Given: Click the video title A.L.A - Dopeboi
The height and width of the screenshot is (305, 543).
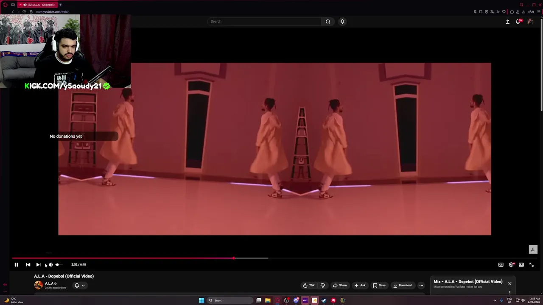Looking at the screenshot, I should pyautogui.click(x=64, y=276).
